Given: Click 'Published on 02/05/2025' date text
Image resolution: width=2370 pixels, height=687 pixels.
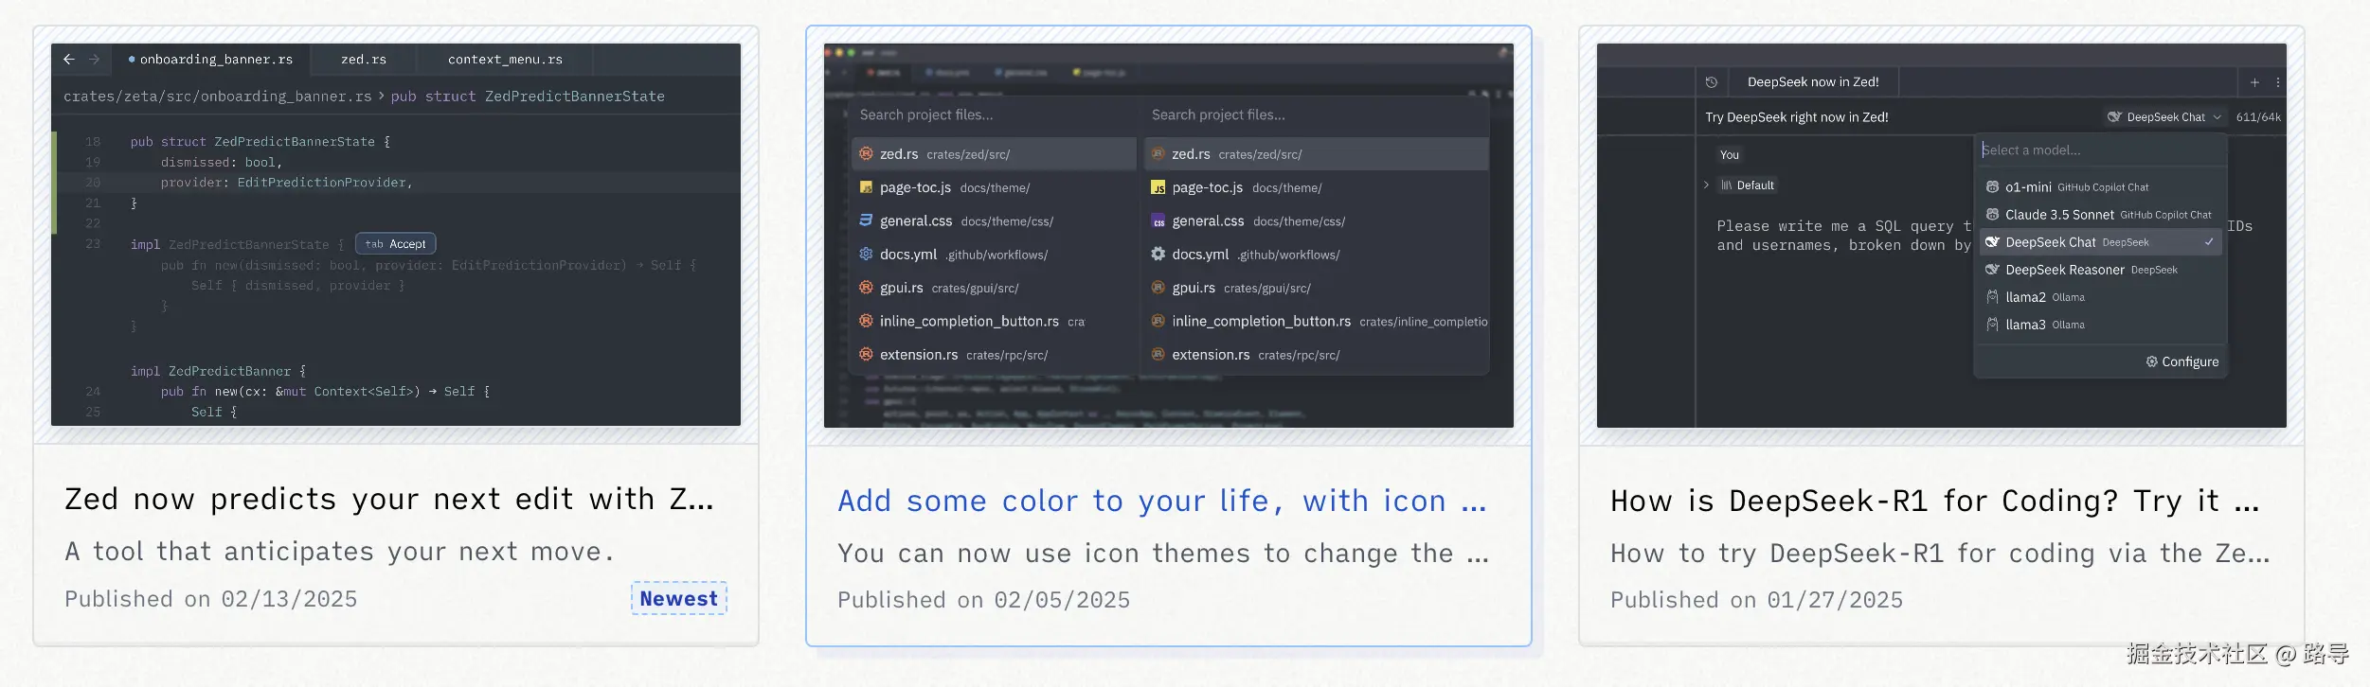Looking at the screenshot, I should (x=983, y=600).
